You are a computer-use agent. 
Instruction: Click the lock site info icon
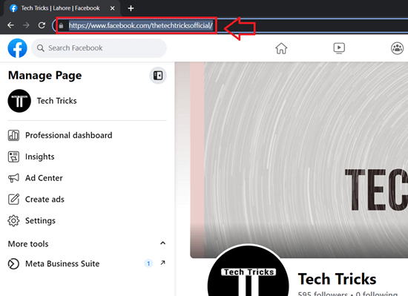point(61,25)
